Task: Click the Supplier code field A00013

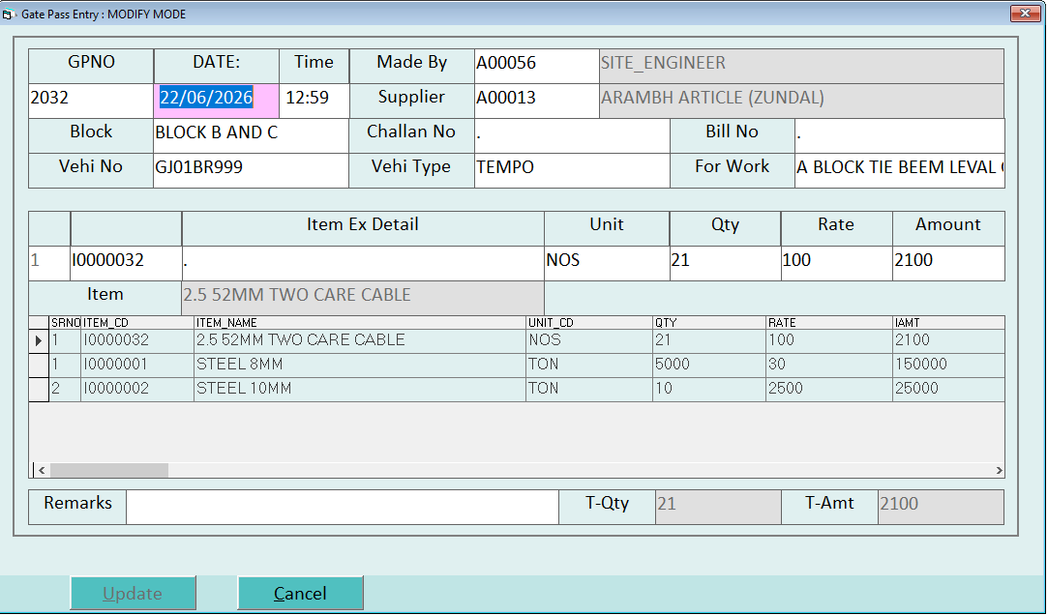Action: [537, 101]
